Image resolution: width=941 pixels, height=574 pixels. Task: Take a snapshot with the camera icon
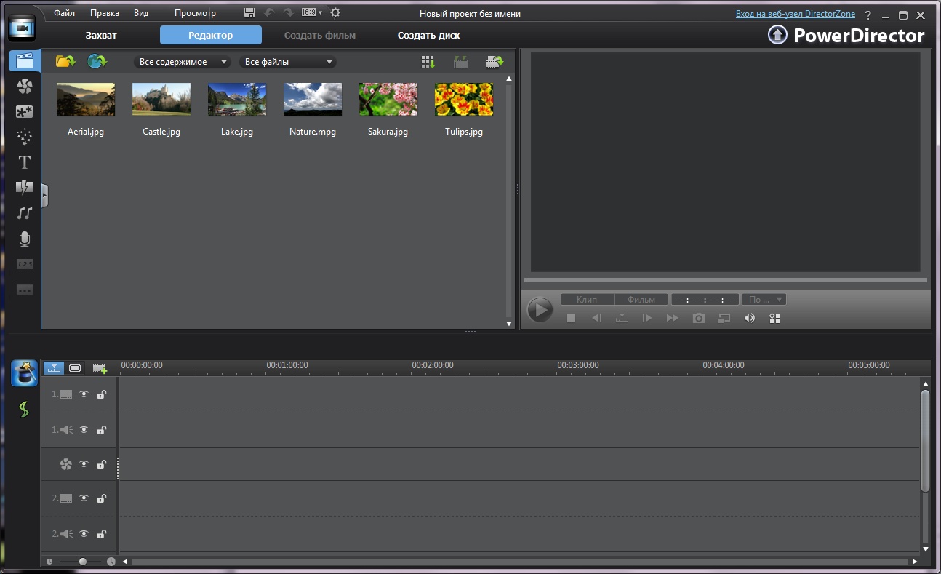coord(698,318)
